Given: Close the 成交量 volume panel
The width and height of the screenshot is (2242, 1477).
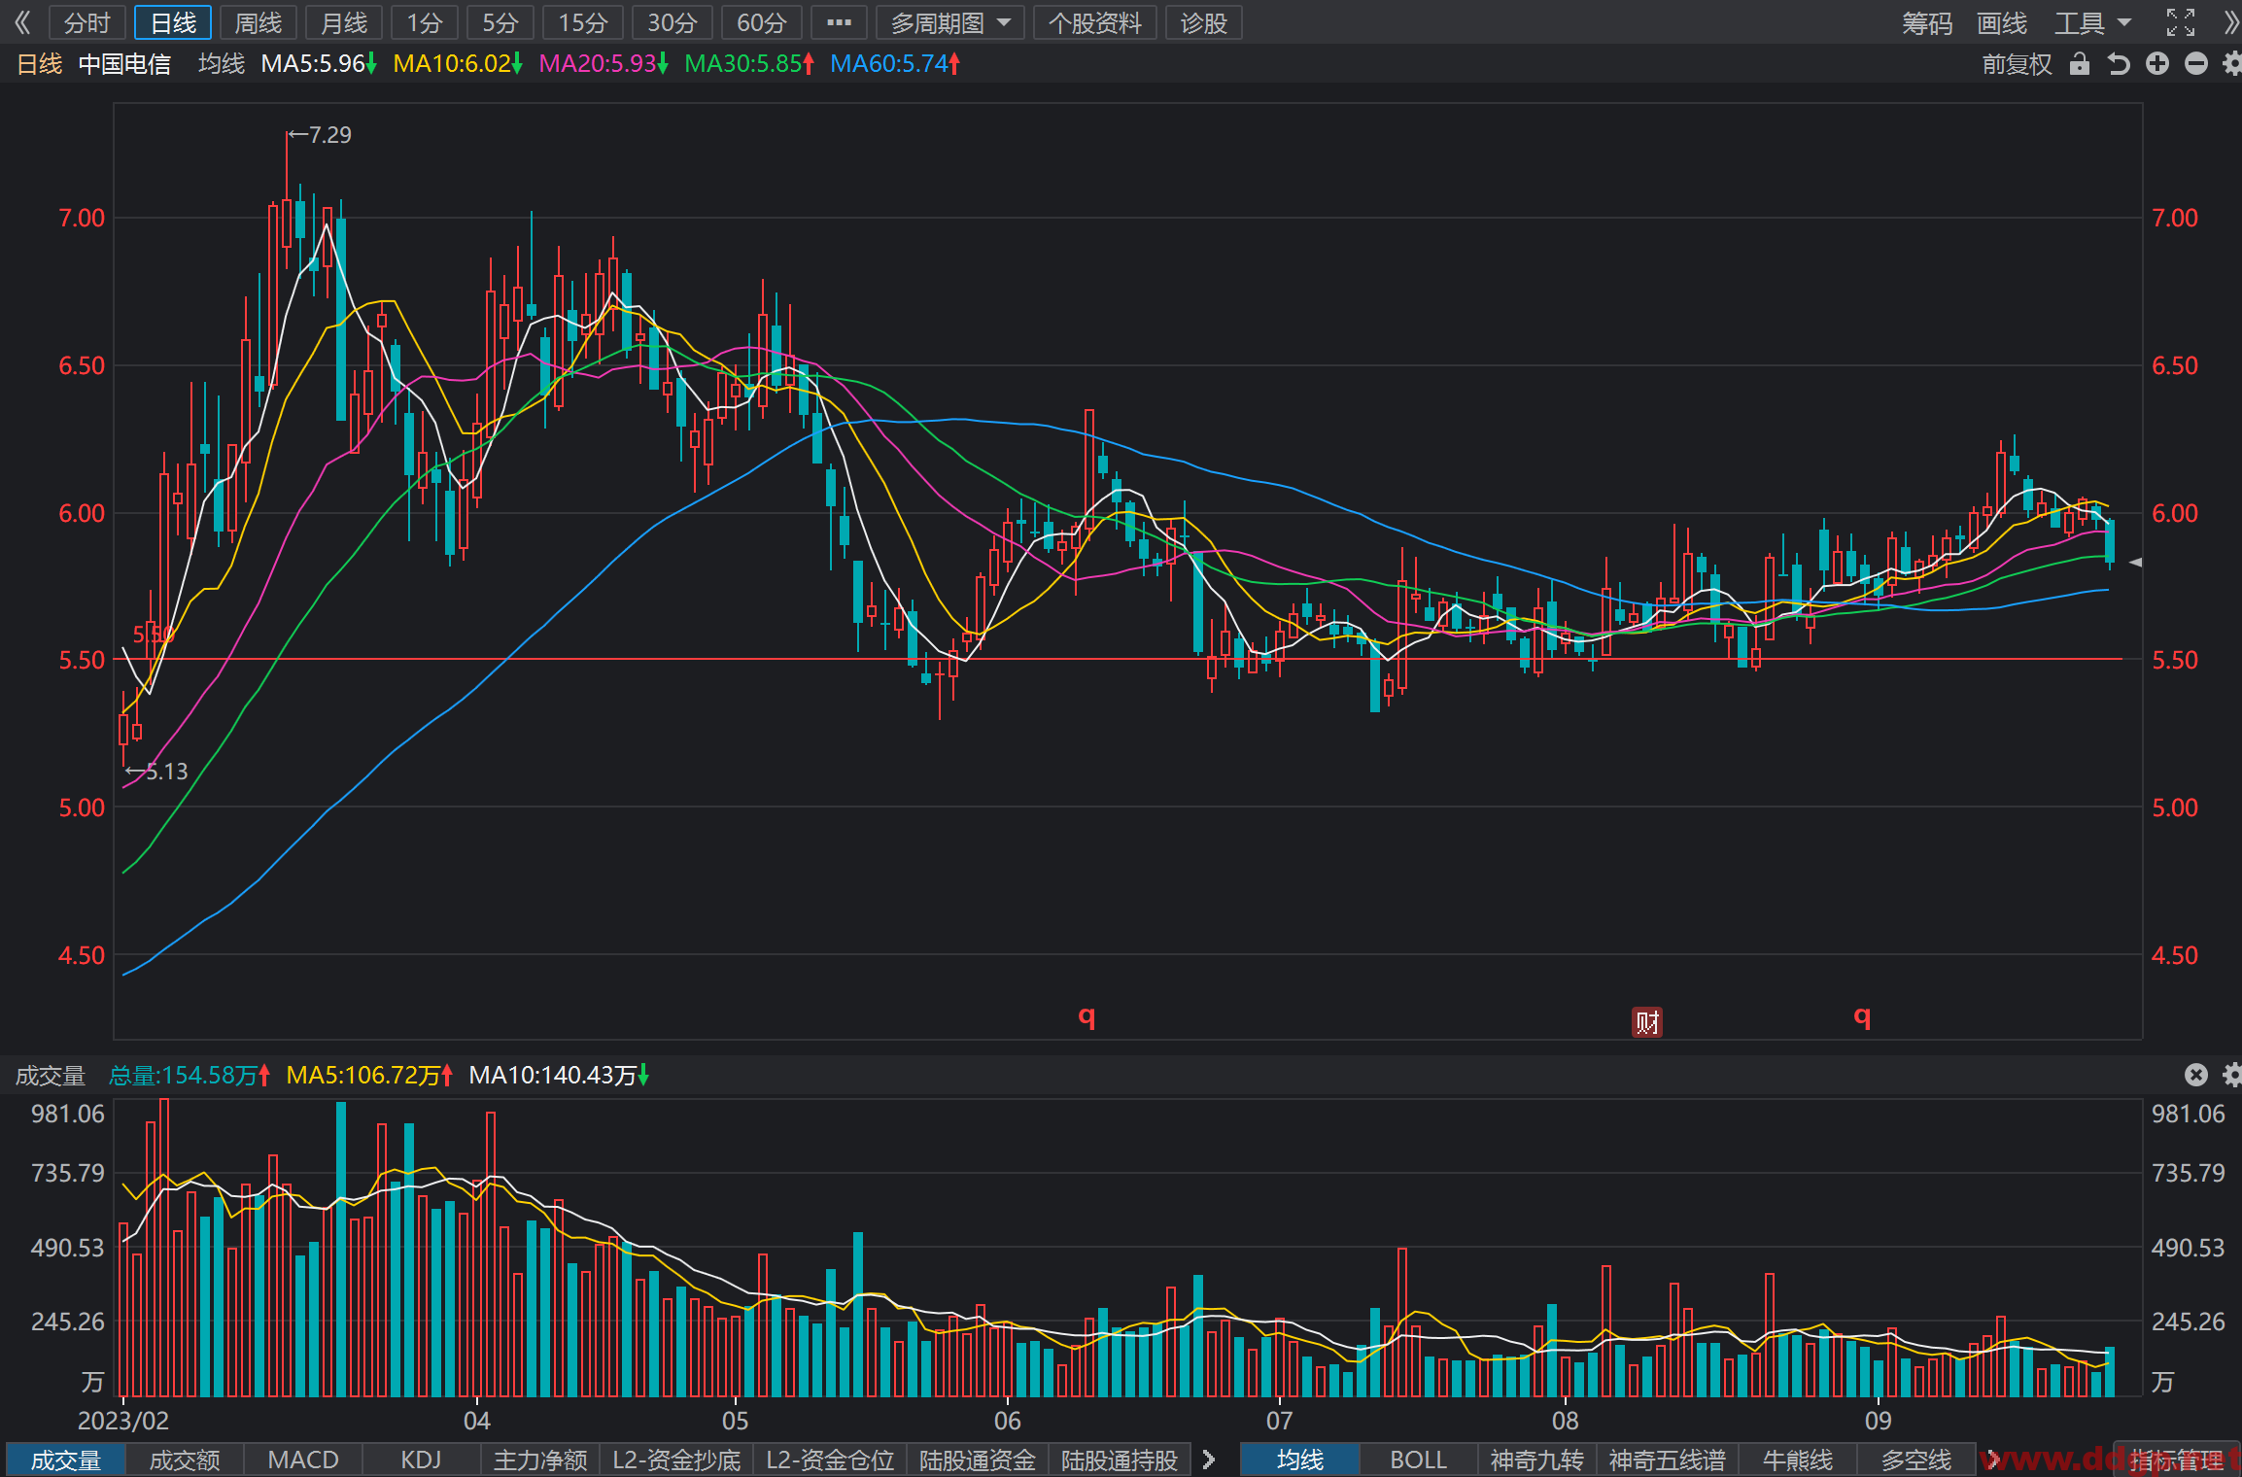Looking at the screenshot, I should pyautogui.click(x=2196, y=1075).
